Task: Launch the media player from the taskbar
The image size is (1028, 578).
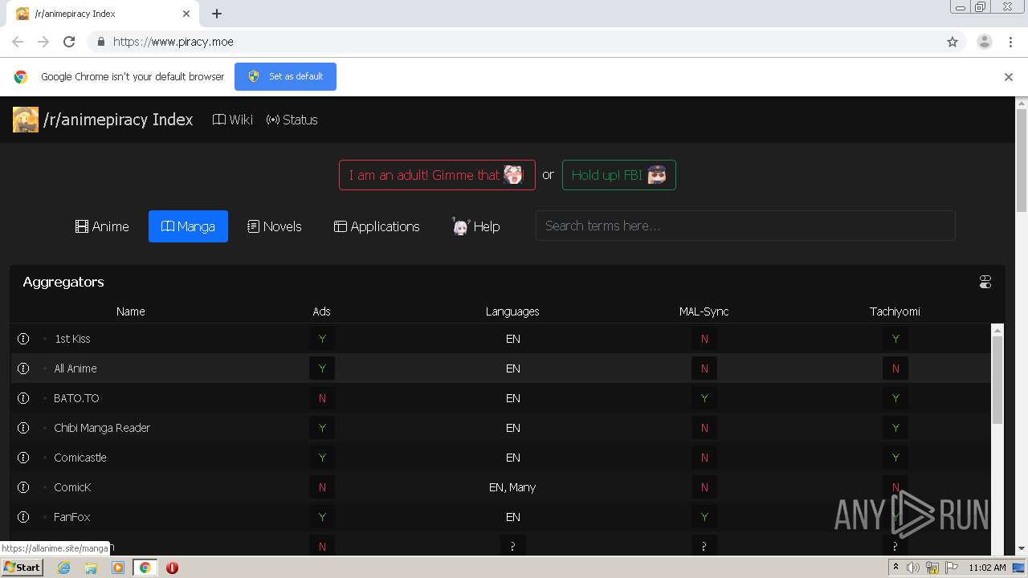Action: tap(118, 568)
